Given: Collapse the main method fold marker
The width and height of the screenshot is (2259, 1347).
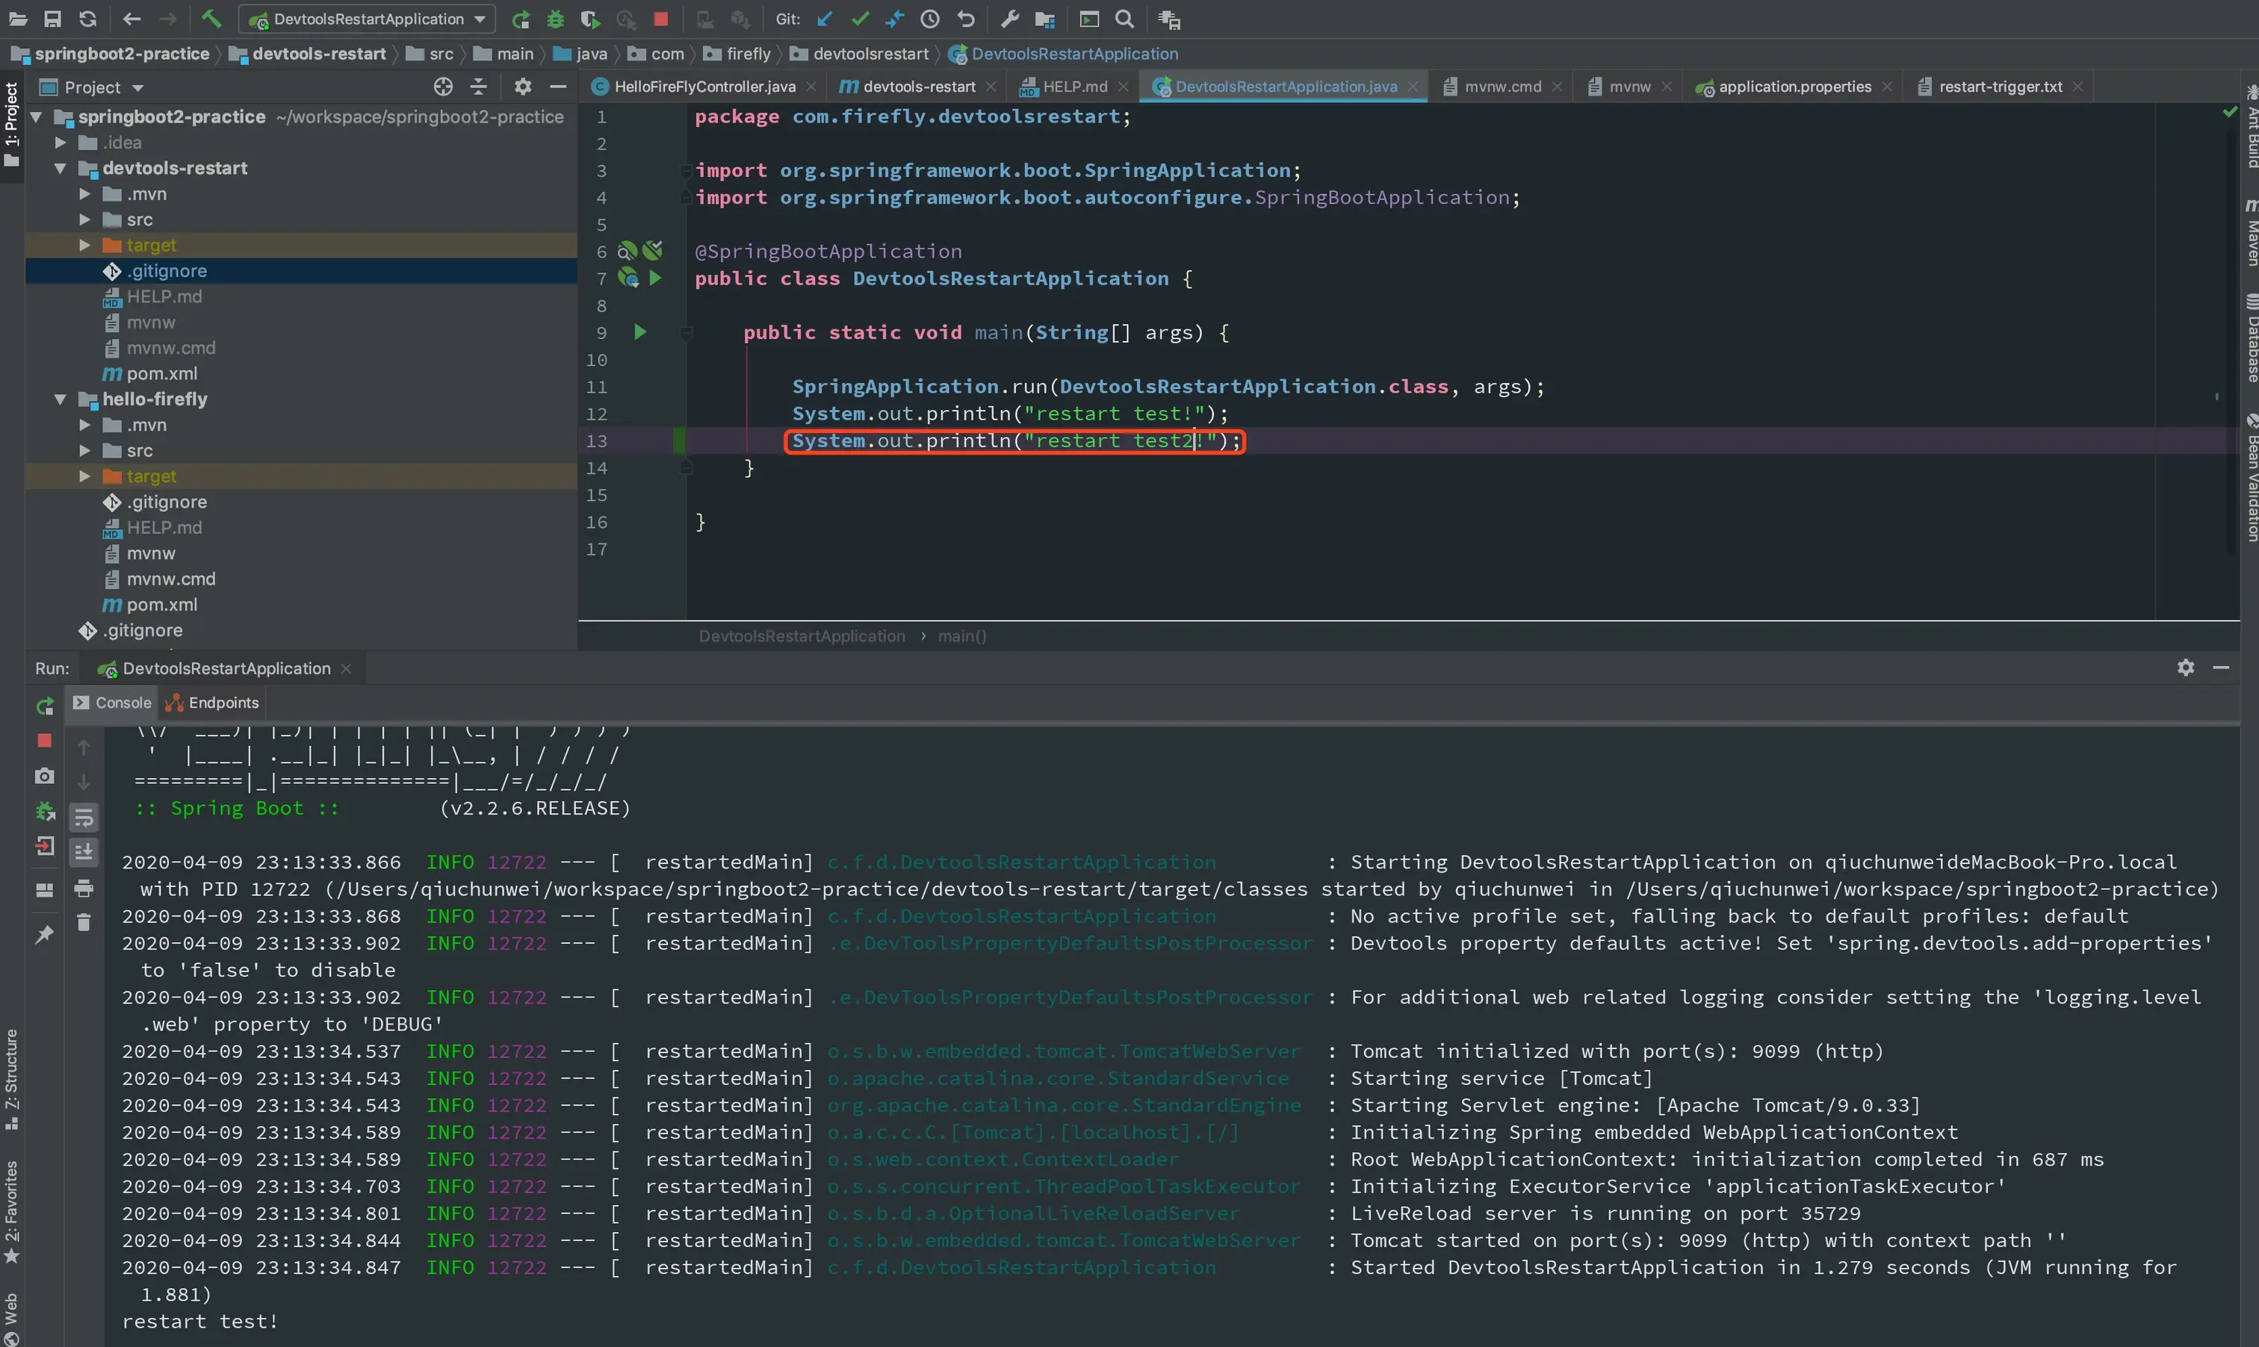Looking at the screenshot, I should point(687,333).
